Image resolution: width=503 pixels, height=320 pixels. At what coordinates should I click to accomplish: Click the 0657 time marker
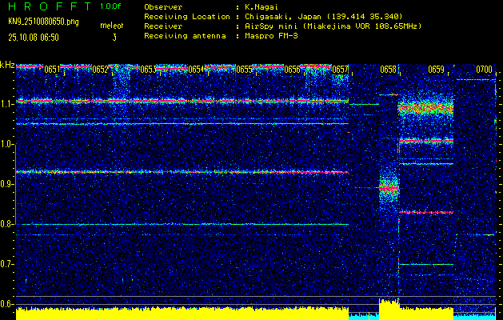click(x=341, y=70)
